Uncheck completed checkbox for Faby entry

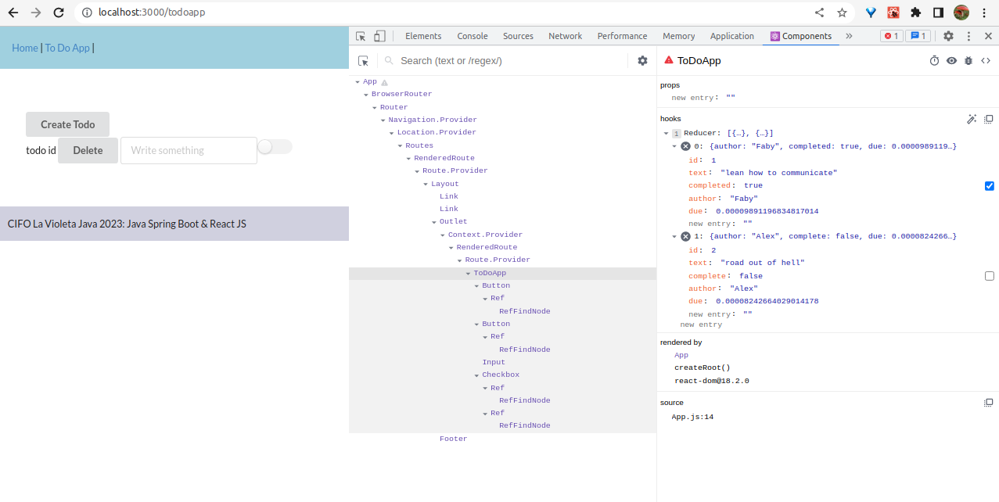point(990,185)
